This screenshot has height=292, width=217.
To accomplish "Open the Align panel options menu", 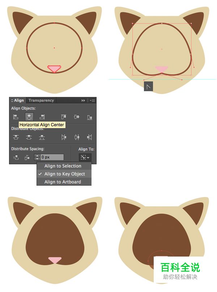I will coord(92,101).
